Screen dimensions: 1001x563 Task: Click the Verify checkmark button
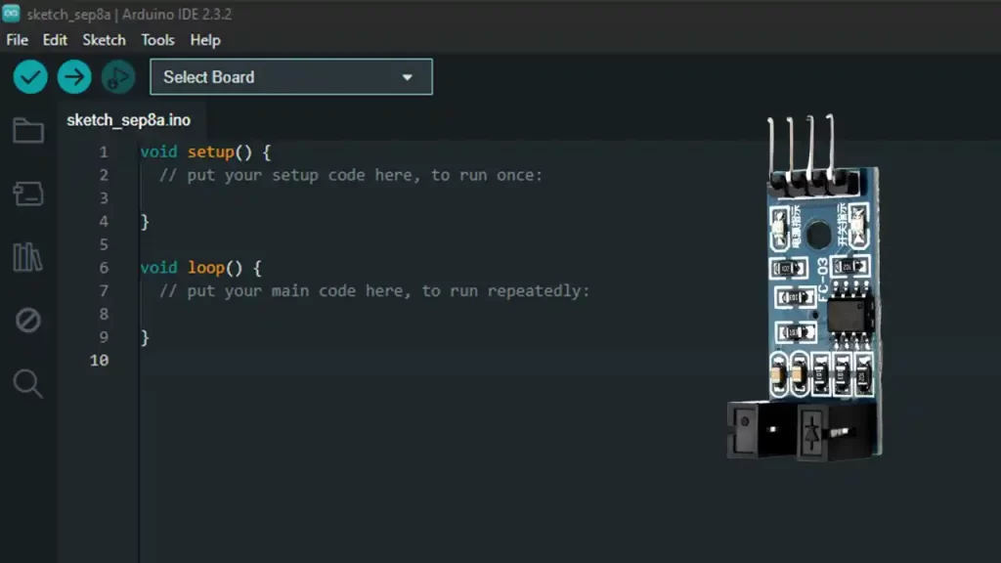30,77
